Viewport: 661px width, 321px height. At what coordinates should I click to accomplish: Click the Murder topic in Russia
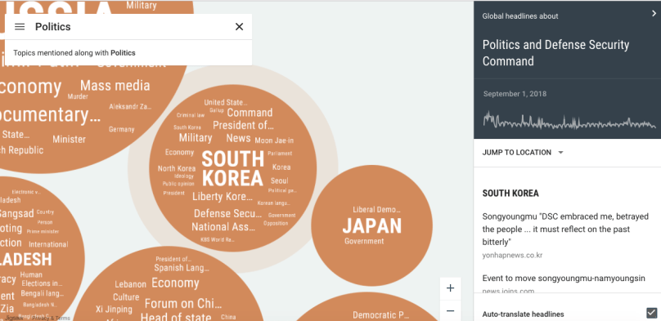pos(78,96)
